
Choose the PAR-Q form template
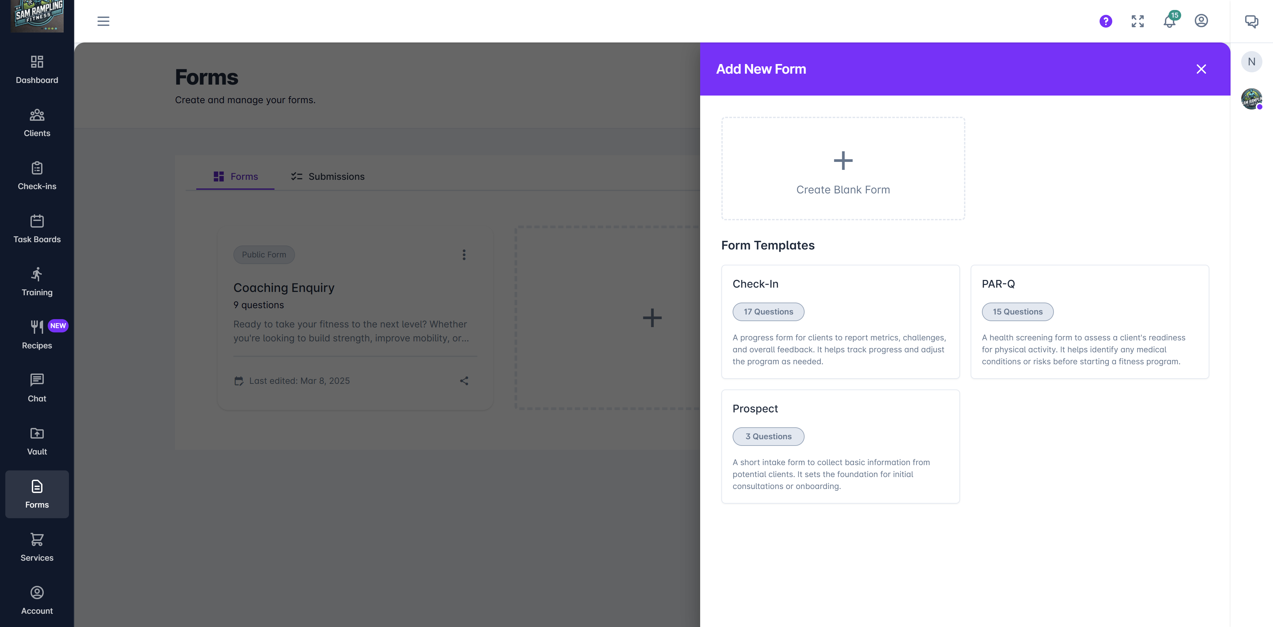coord(1089,322)
